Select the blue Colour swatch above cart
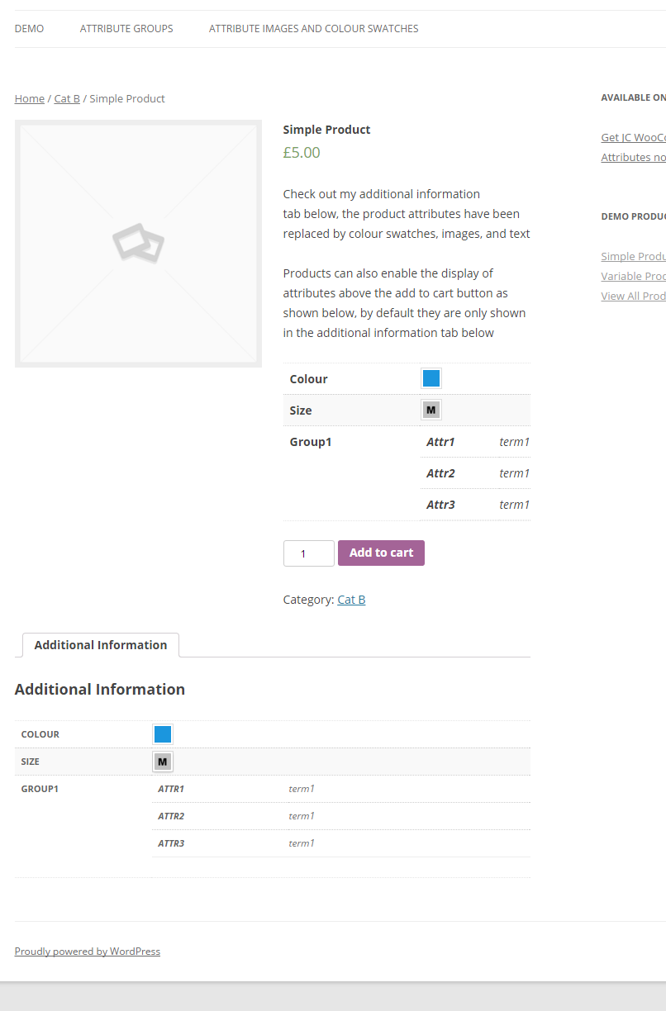Image resolution: width=666 pixels, height=1011 pixels. pos(431,378)
